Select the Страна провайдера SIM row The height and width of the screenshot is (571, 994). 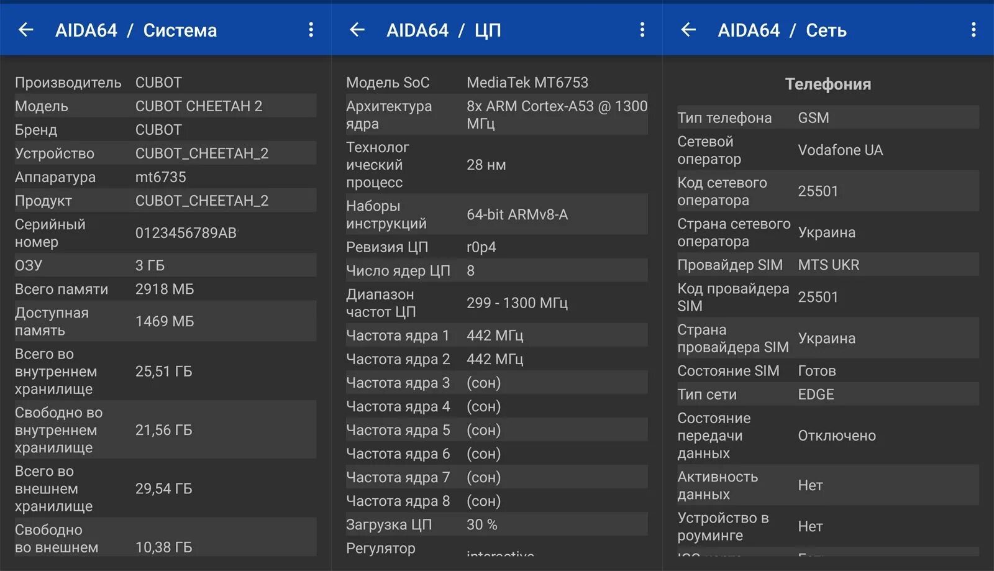click(828, 337)
